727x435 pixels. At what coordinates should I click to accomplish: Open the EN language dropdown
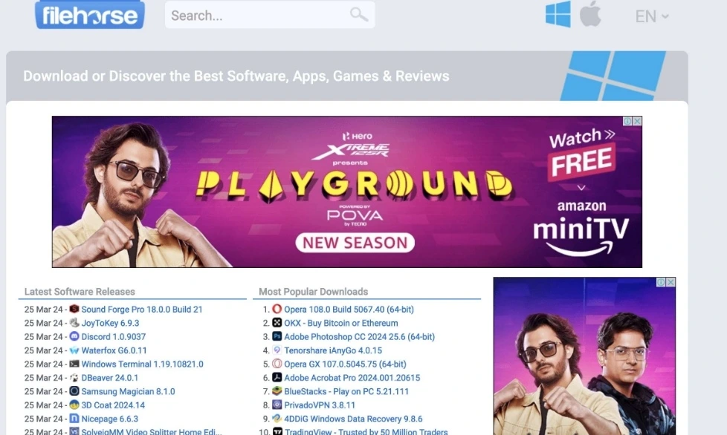(651, 16)
